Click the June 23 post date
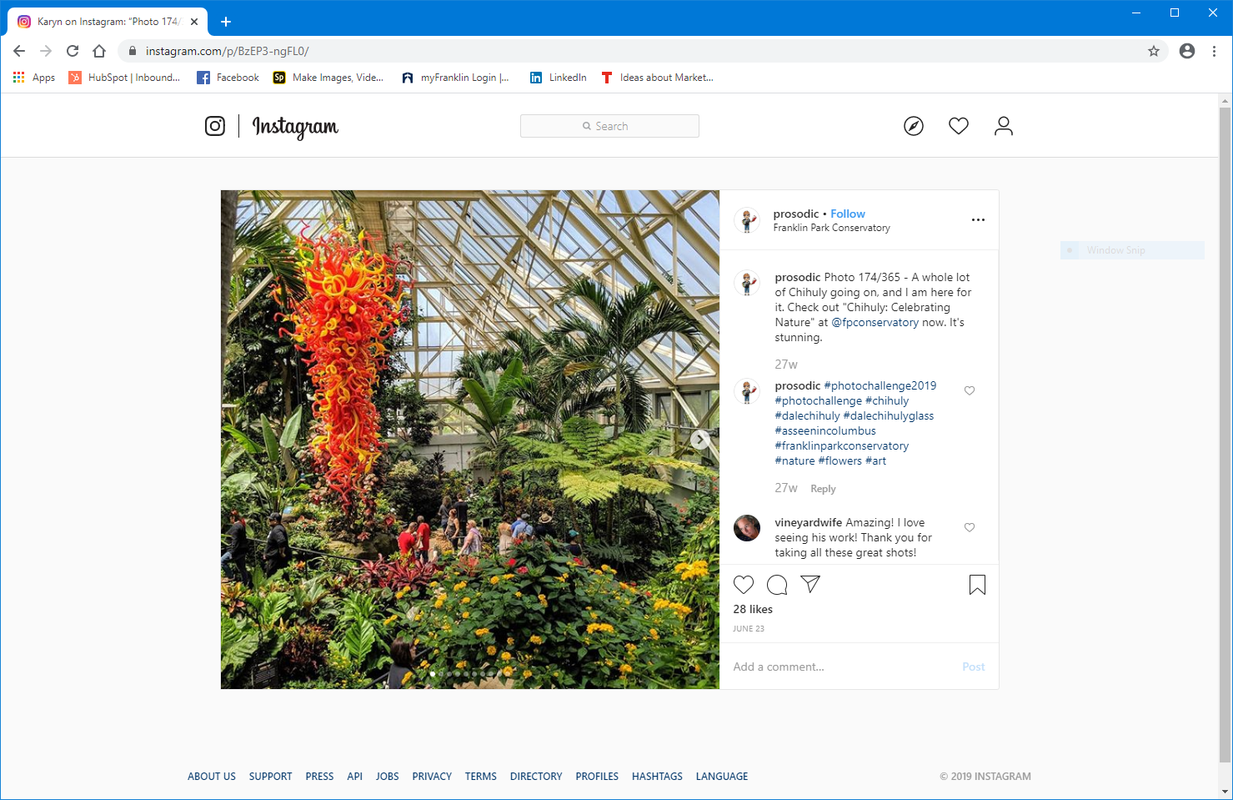This screenshot has height=800, width=1233. coord(749,629)
